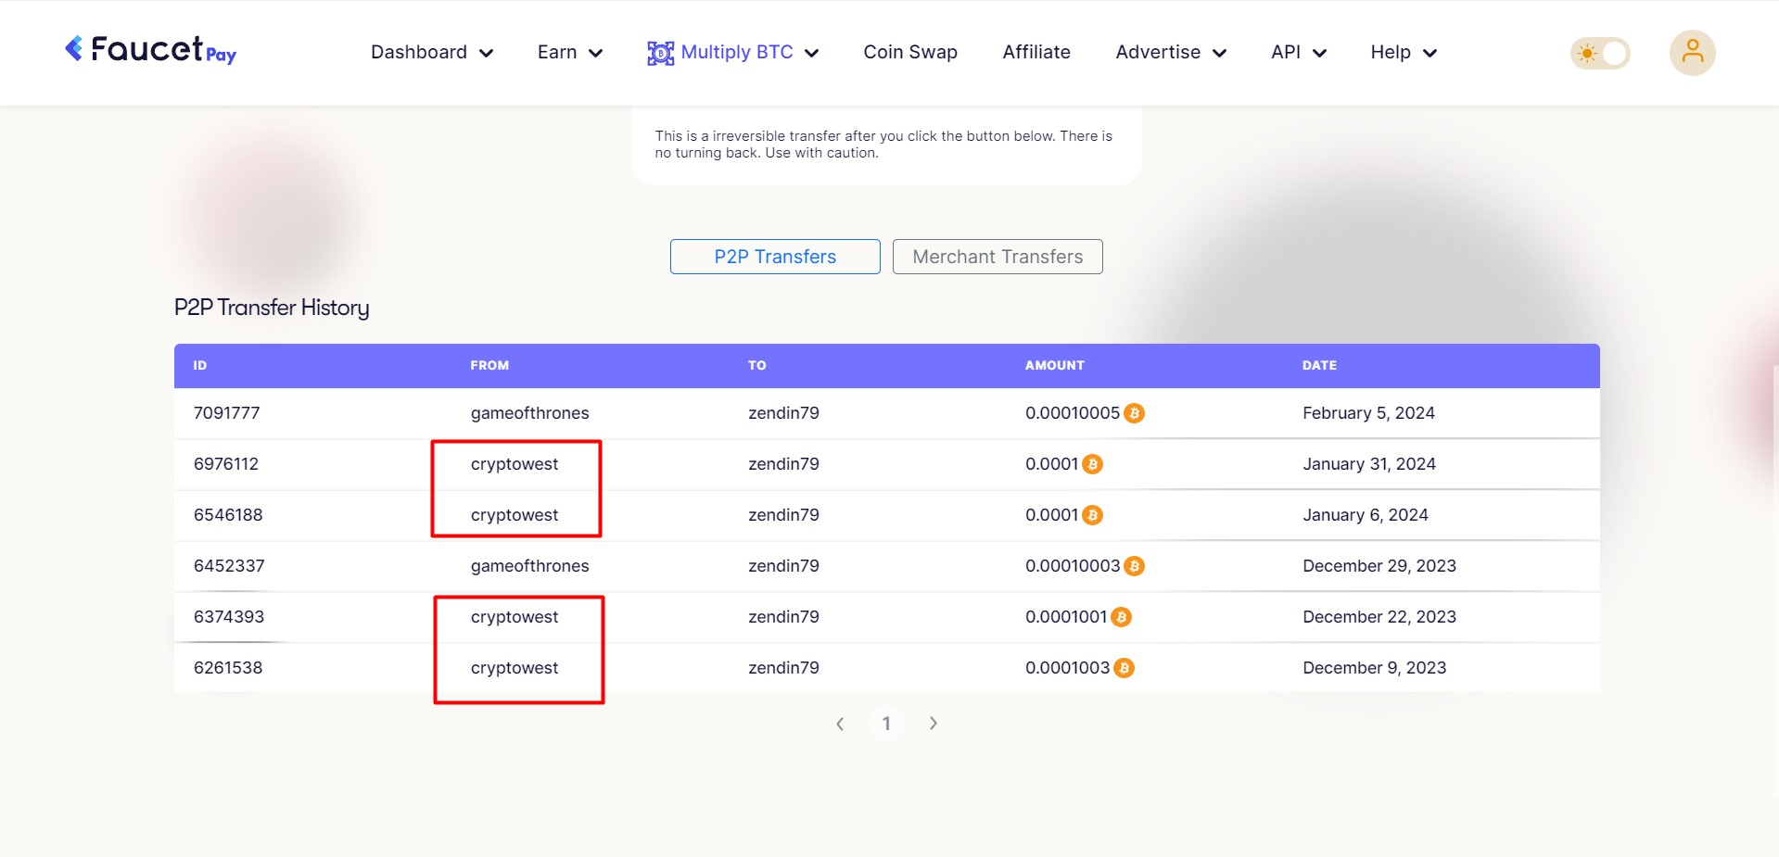Click Bitcoin icon in row 6452337
This screenshot has height=857, width=1779.
coord(1134,566)
